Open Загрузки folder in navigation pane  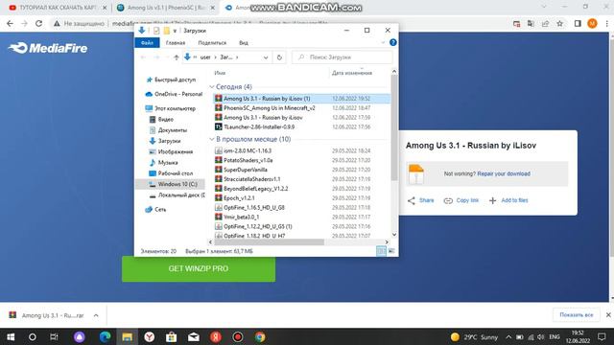click(165, 141)
